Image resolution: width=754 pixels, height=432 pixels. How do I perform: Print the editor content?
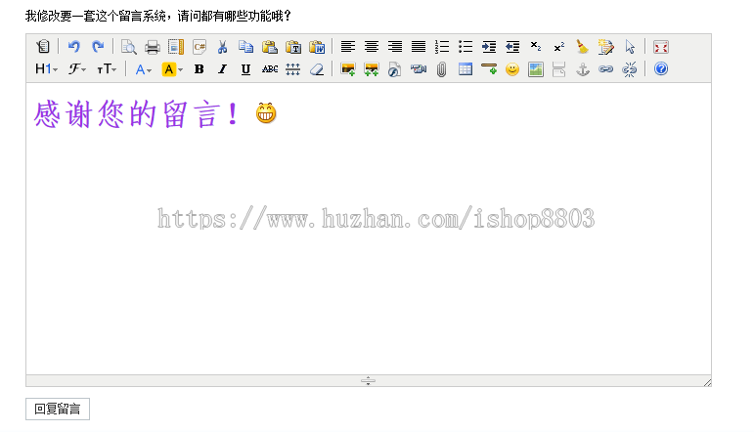pos(153,47)
